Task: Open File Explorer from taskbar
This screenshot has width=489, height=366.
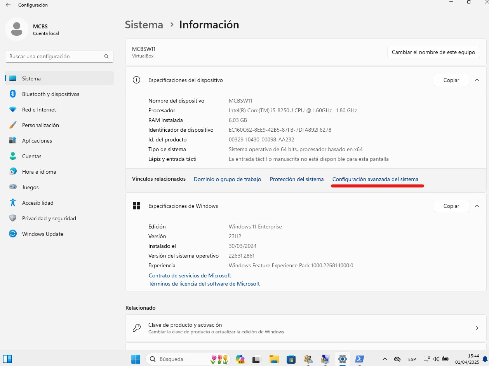Action: click(x=274, y=359)
